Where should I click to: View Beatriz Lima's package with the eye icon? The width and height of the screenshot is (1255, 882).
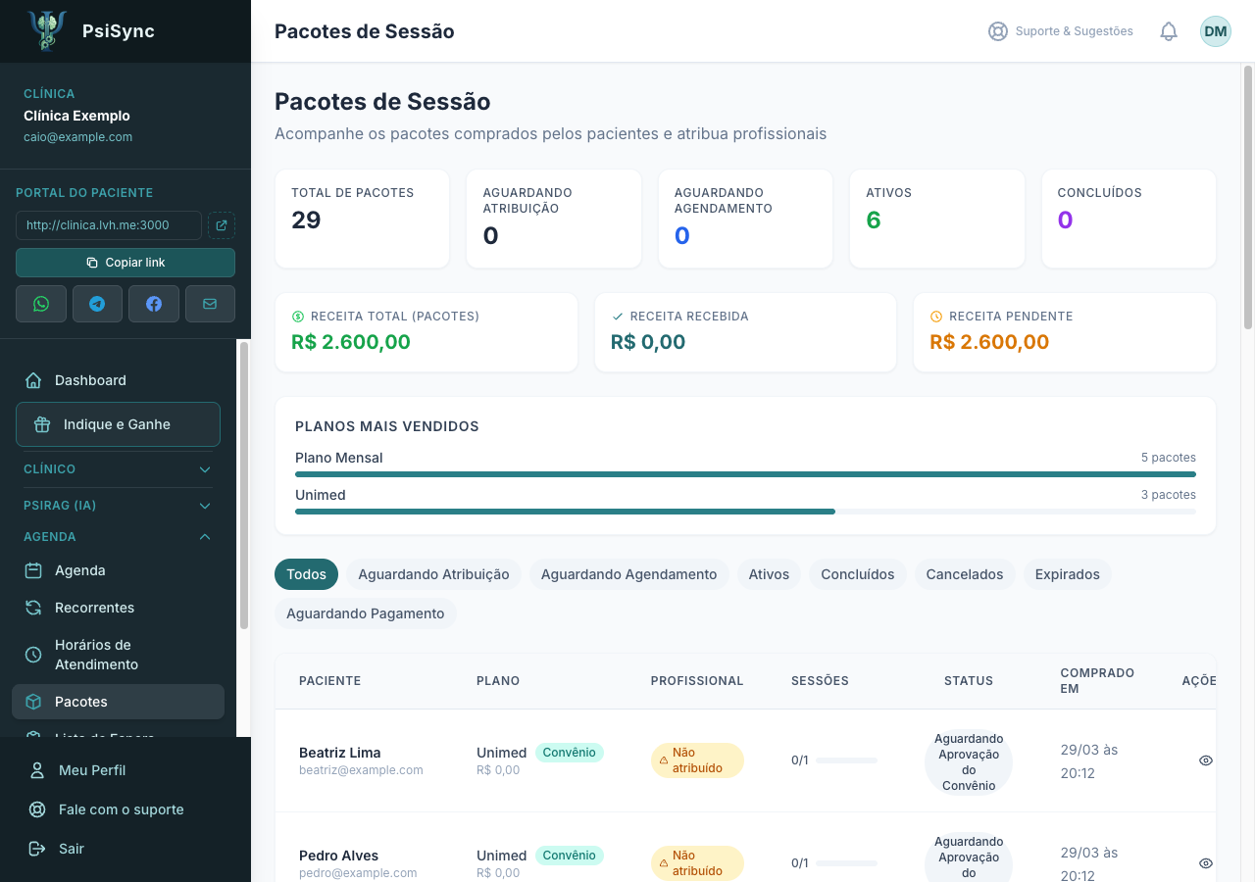click(x=1206, y=760)
